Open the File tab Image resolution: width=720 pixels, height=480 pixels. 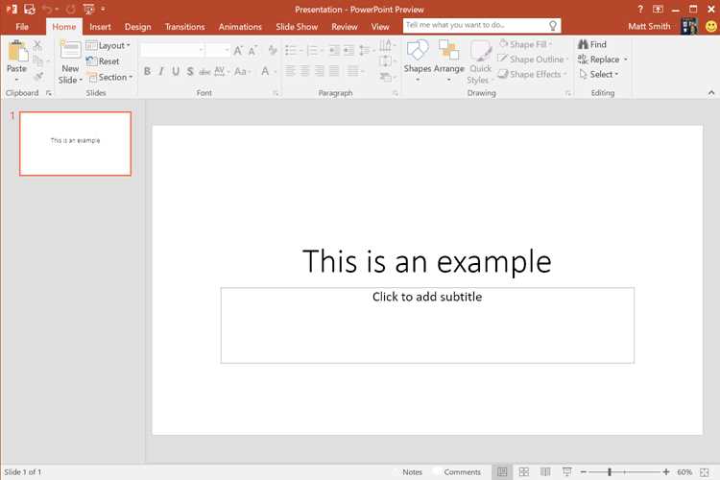click(x=22, y=27)
